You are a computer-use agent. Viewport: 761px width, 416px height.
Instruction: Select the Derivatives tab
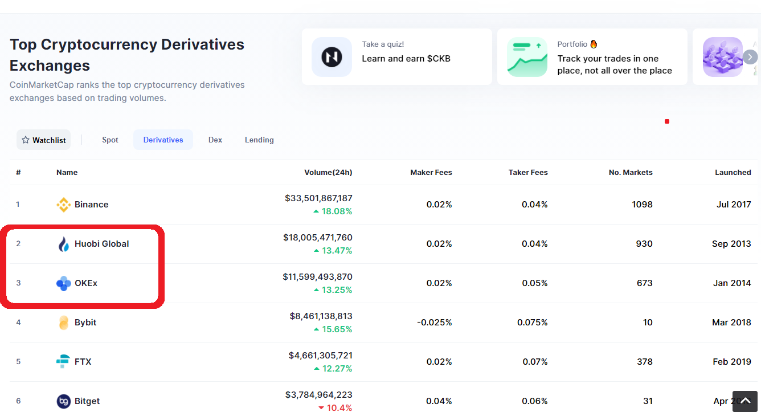(163, 140)
